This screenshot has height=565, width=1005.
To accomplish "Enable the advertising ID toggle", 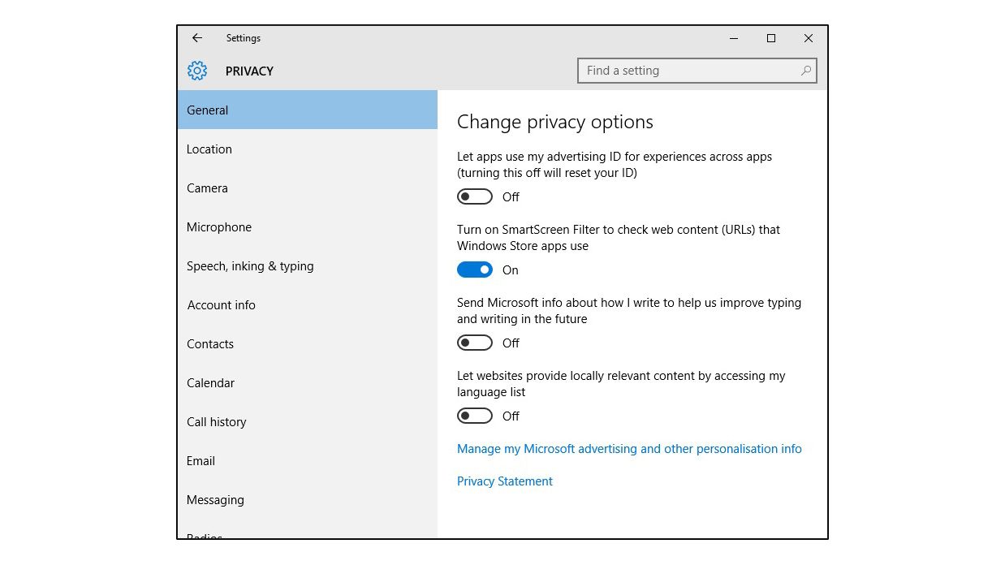I will coord(474,196).
